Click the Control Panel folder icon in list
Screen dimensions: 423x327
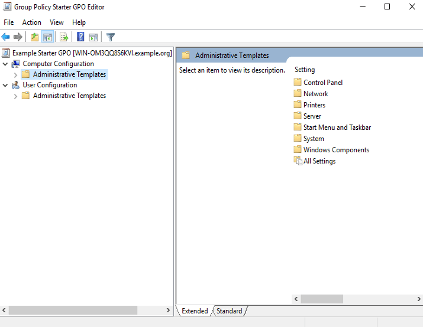tap(298, 82)
